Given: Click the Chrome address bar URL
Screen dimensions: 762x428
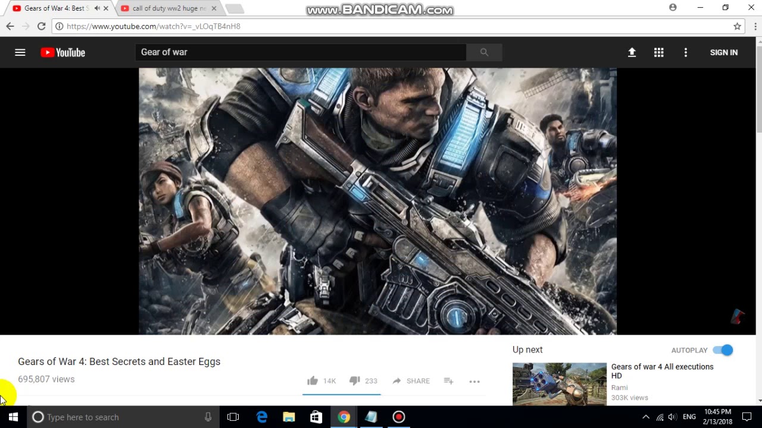Looking at the screenshot, I should [x=154, y=26].
